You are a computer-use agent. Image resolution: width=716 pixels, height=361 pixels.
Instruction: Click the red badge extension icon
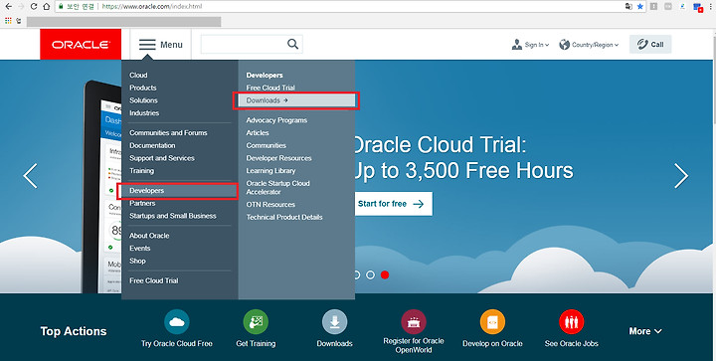point(698,7)
